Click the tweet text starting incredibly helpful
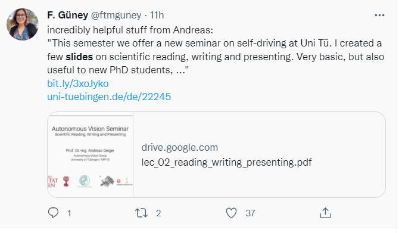This screenshot has height=233, width=399. click(130, 30)
